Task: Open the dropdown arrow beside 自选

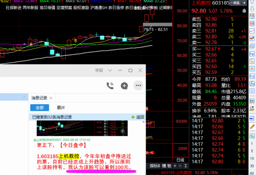Action: [244, 3]
